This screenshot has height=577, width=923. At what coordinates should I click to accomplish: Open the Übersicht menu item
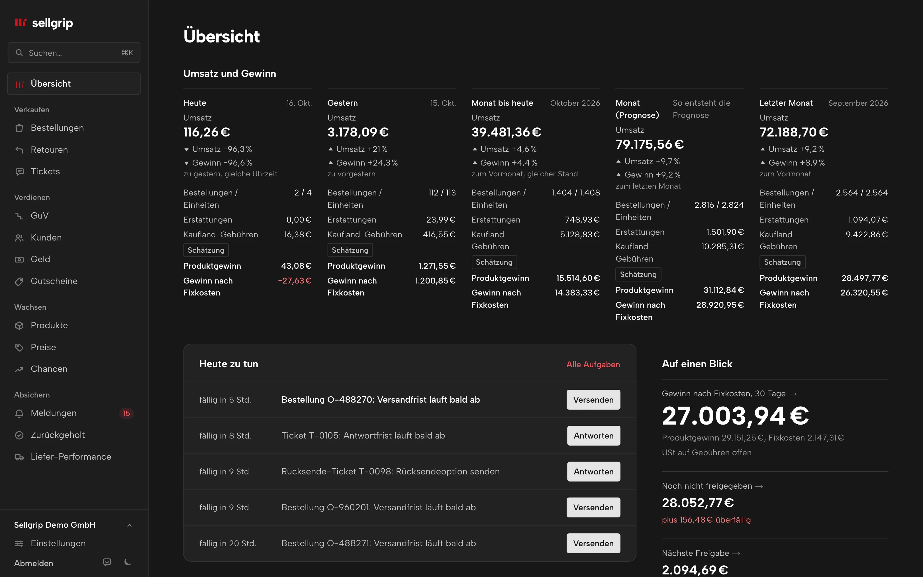(74, 83)
